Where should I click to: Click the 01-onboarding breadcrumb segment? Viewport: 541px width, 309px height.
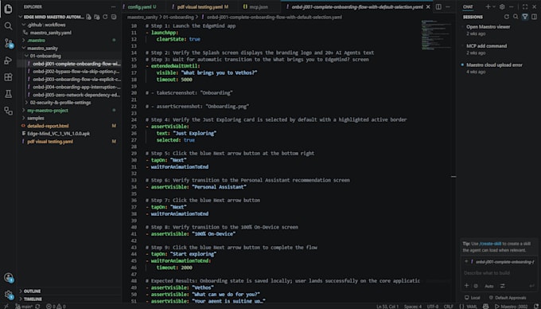[178, 17]
